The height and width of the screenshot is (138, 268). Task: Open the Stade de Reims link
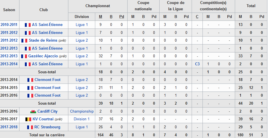pos(43,40)
